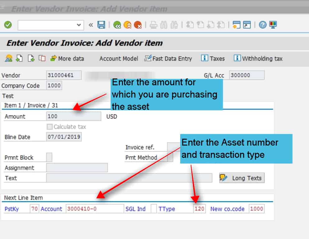Click the PstKy label
This screenshot has width=309, height=239.
click(x=12, y=209)
